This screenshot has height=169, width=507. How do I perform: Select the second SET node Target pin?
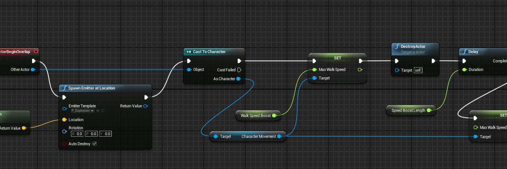click(476, 137)
